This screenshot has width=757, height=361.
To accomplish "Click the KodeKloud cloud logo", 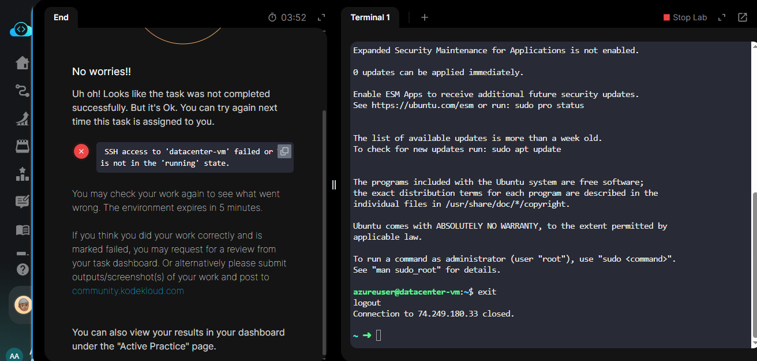I will click(x=20, y=29).
